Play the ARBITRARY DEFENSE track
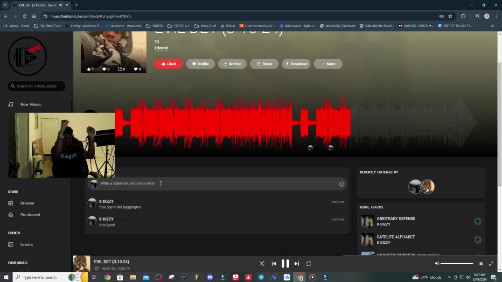The image size is (502, 282). coord(477,221)
